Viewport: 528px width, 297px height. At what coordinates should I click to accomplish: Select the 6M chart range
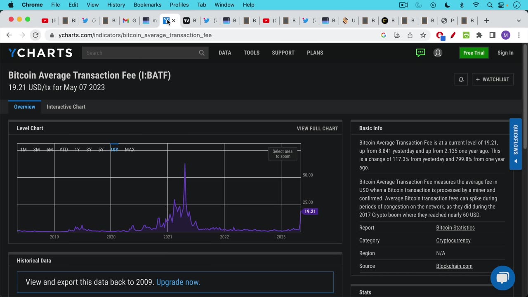(49, 150)
